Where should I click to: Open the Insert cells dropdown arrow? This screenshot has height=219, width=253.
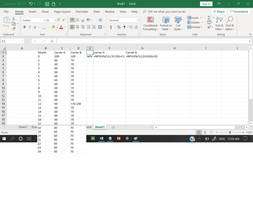201,18
